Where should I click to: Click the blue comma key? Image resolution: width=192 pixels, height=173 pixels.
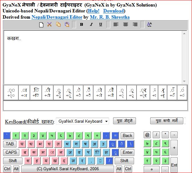(91, 161)
